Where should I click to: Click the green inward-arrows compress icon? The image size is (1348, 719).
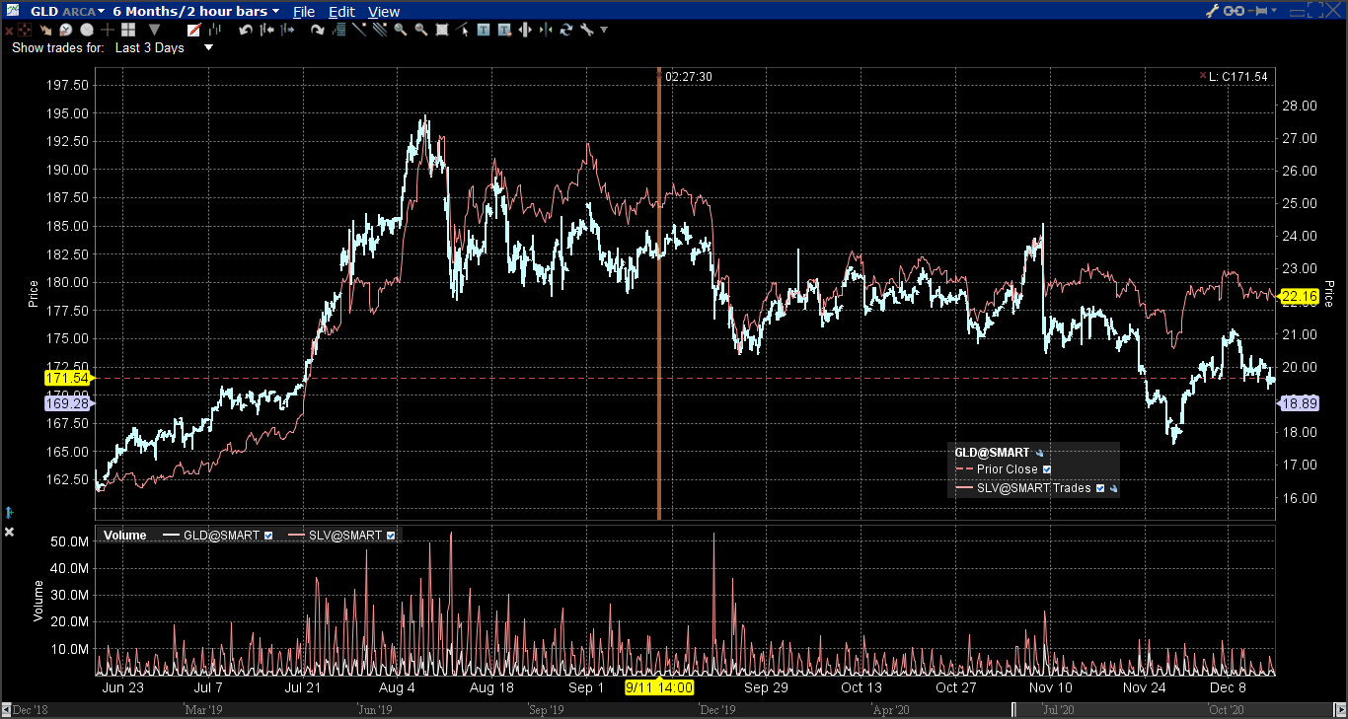(x=546, y=30)
